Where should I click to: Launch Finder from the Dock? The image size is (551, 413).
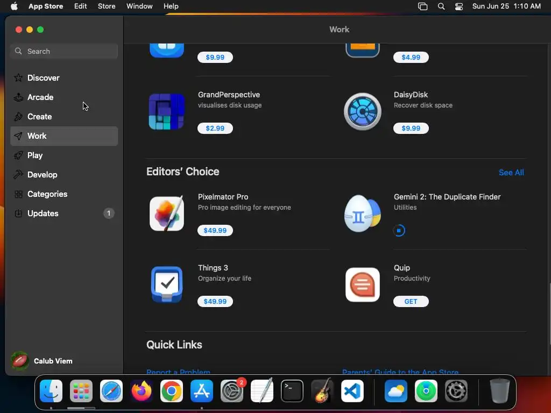[x=51, y=391]
